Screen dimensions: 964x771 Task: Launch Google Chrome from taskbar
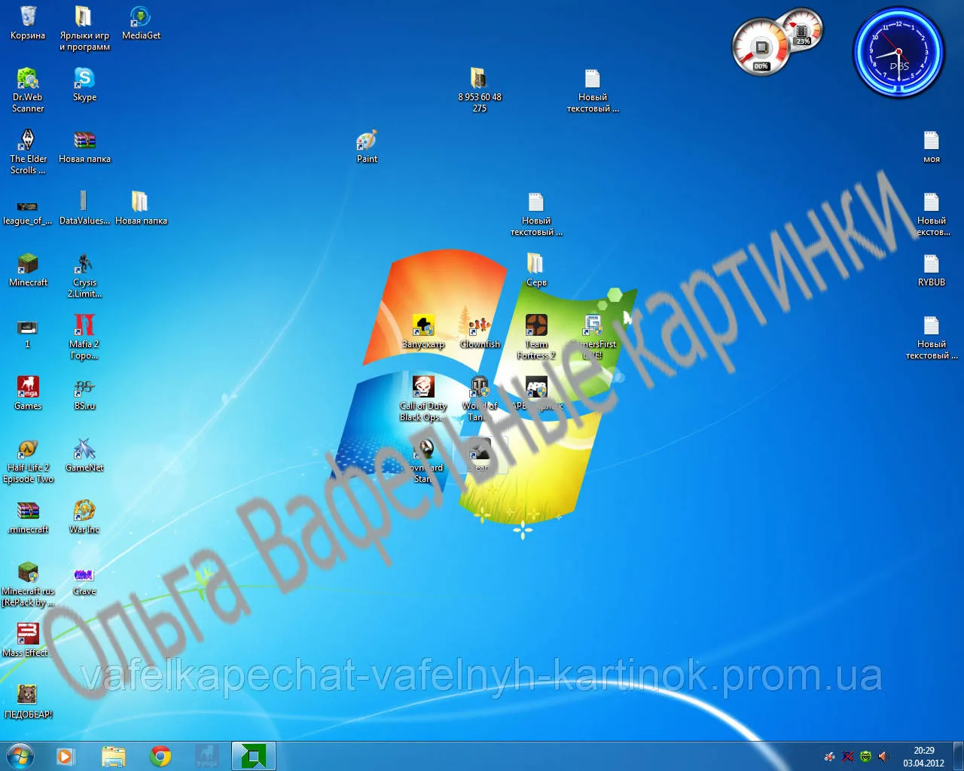(160, 756)
